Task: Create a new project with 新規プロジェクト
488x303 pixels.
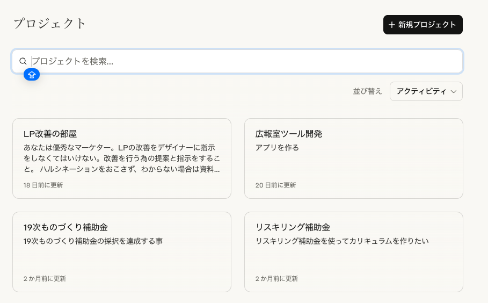Action: (423, 25)
